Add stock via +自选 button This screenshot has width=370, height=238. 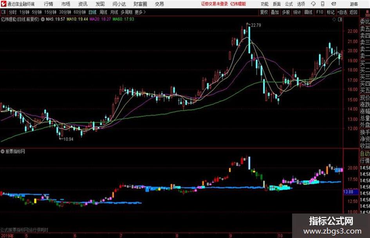tap(342, 12)
